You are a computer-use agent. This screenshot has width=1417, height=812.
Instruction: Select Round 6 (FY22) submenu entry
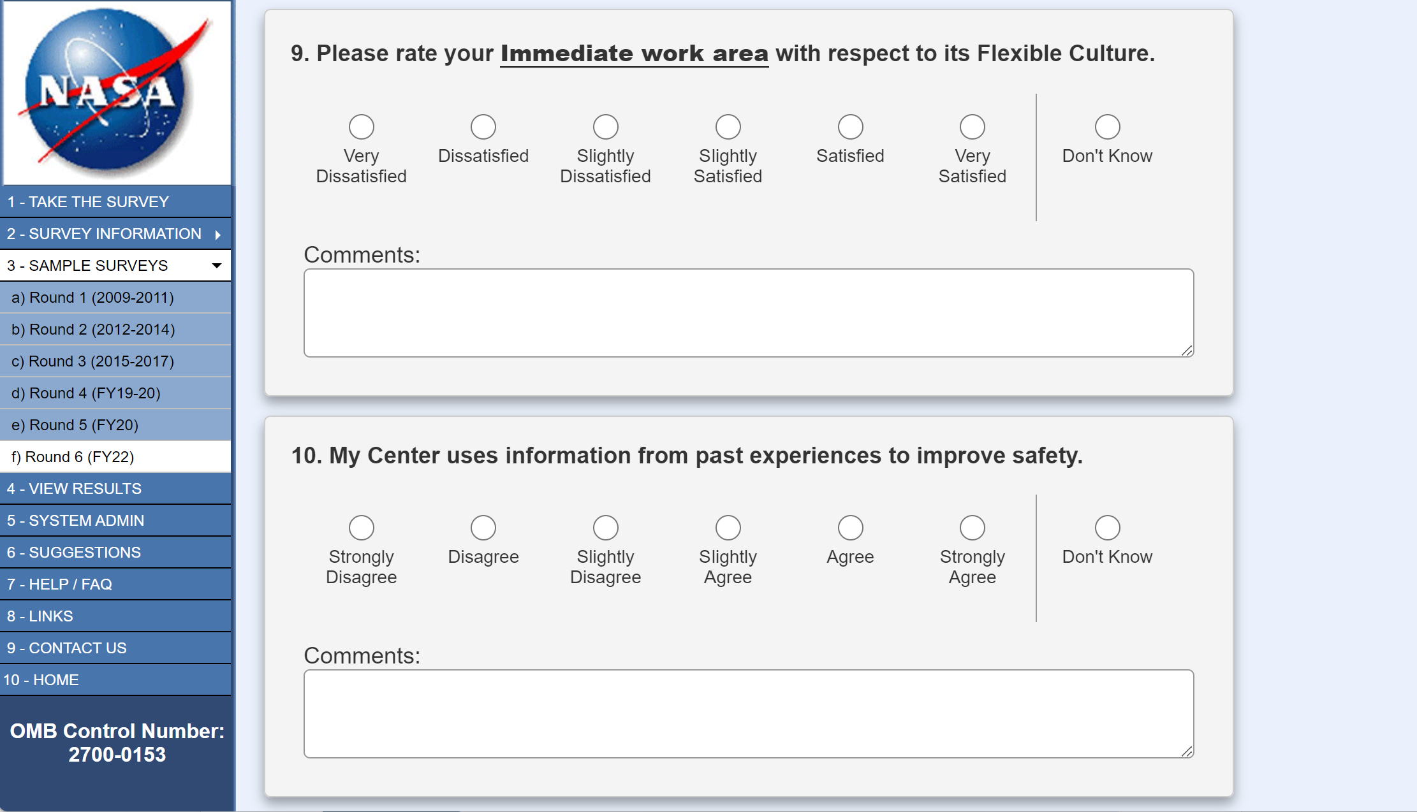coord(73,457)
